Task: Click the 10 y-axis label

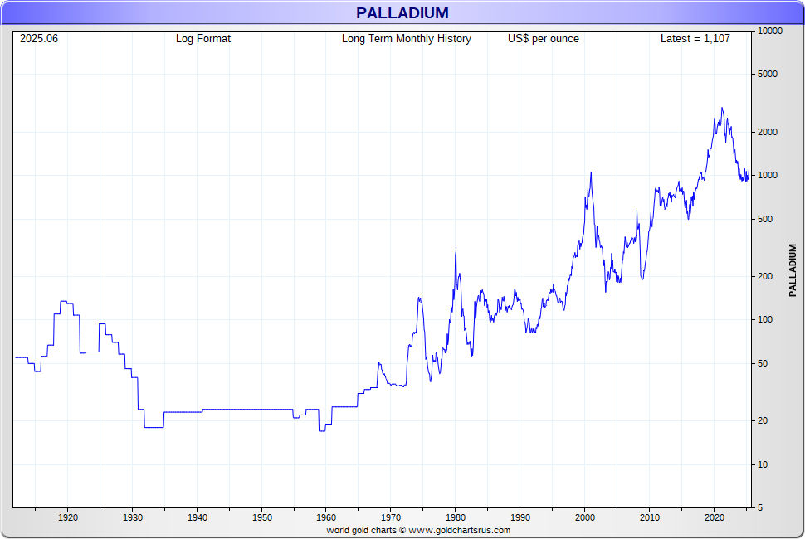Action: tap(763, 464)
